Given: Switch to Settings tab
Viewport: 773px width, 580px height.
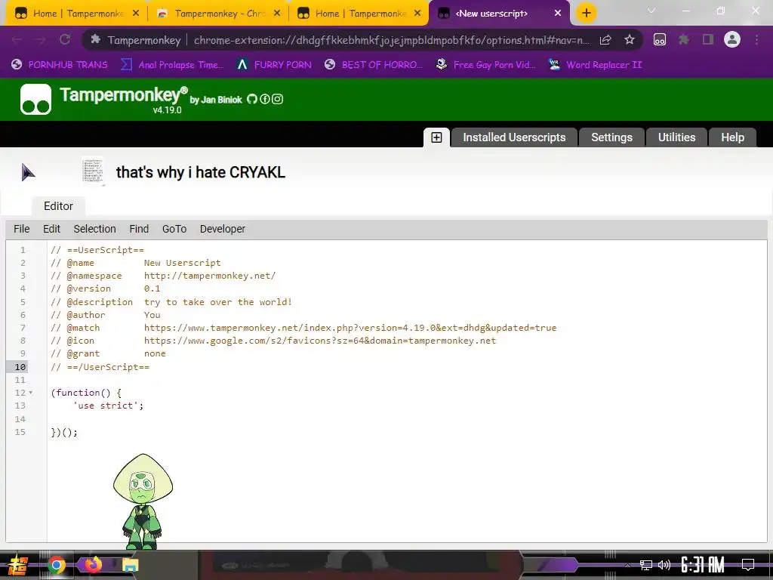Looking at the screenshot, I should pos(611,137).
